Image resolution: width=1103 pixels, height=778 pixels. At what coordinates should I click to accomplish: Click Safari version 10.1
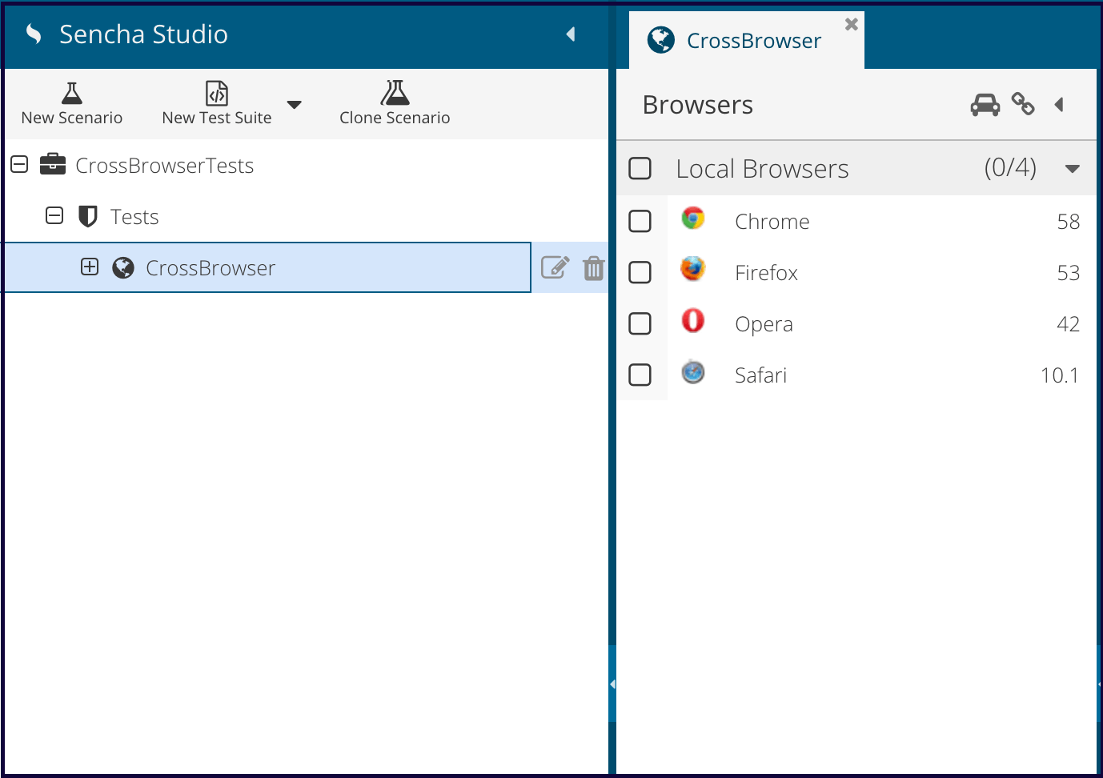1060,375
